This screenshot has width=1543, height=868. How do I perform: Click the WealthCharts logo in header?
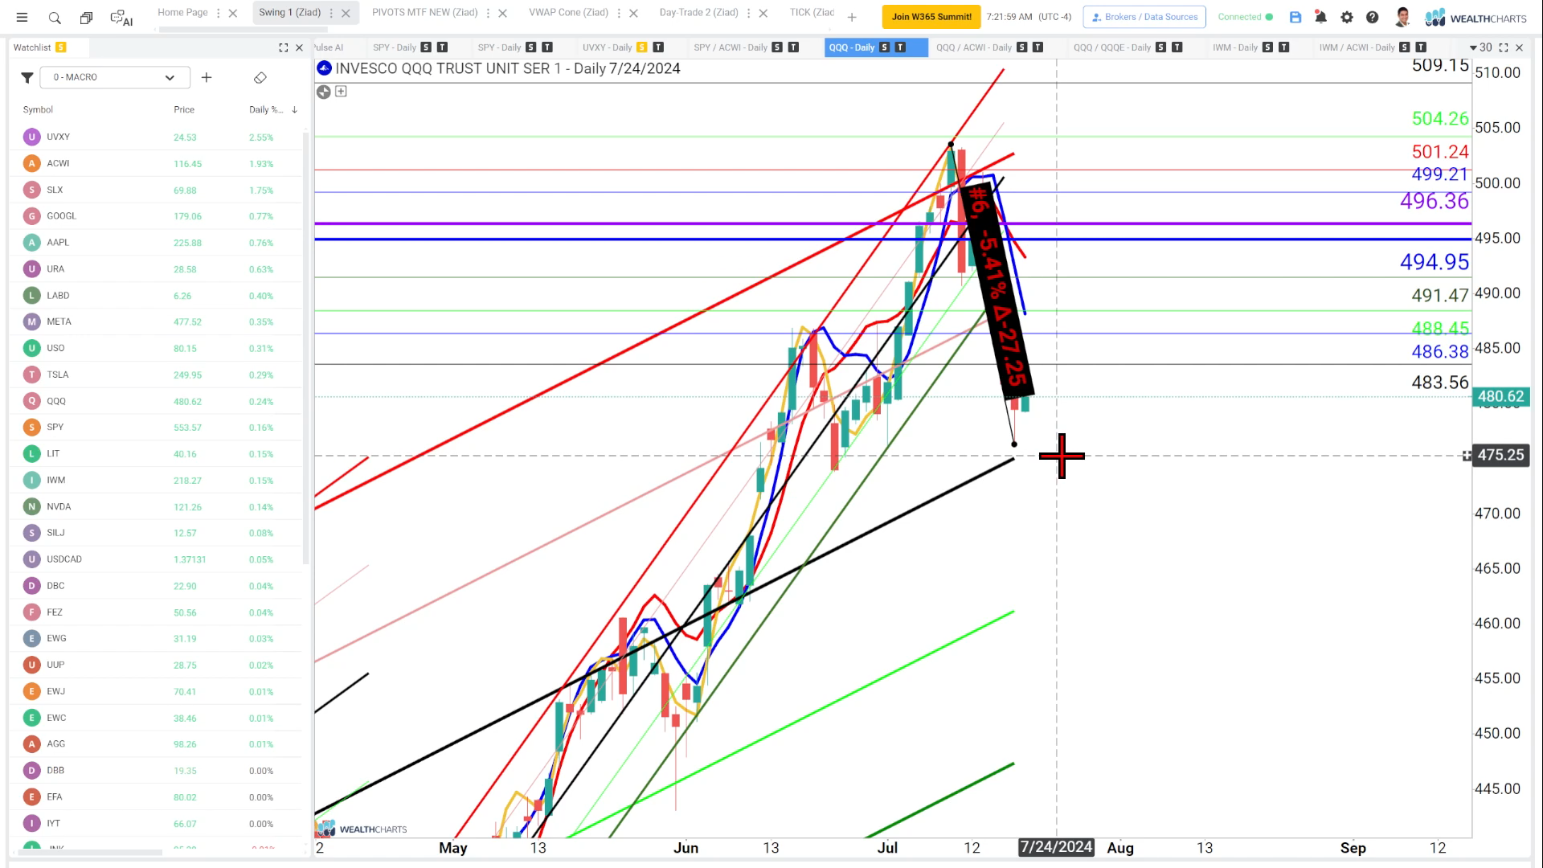point(1475,18)
